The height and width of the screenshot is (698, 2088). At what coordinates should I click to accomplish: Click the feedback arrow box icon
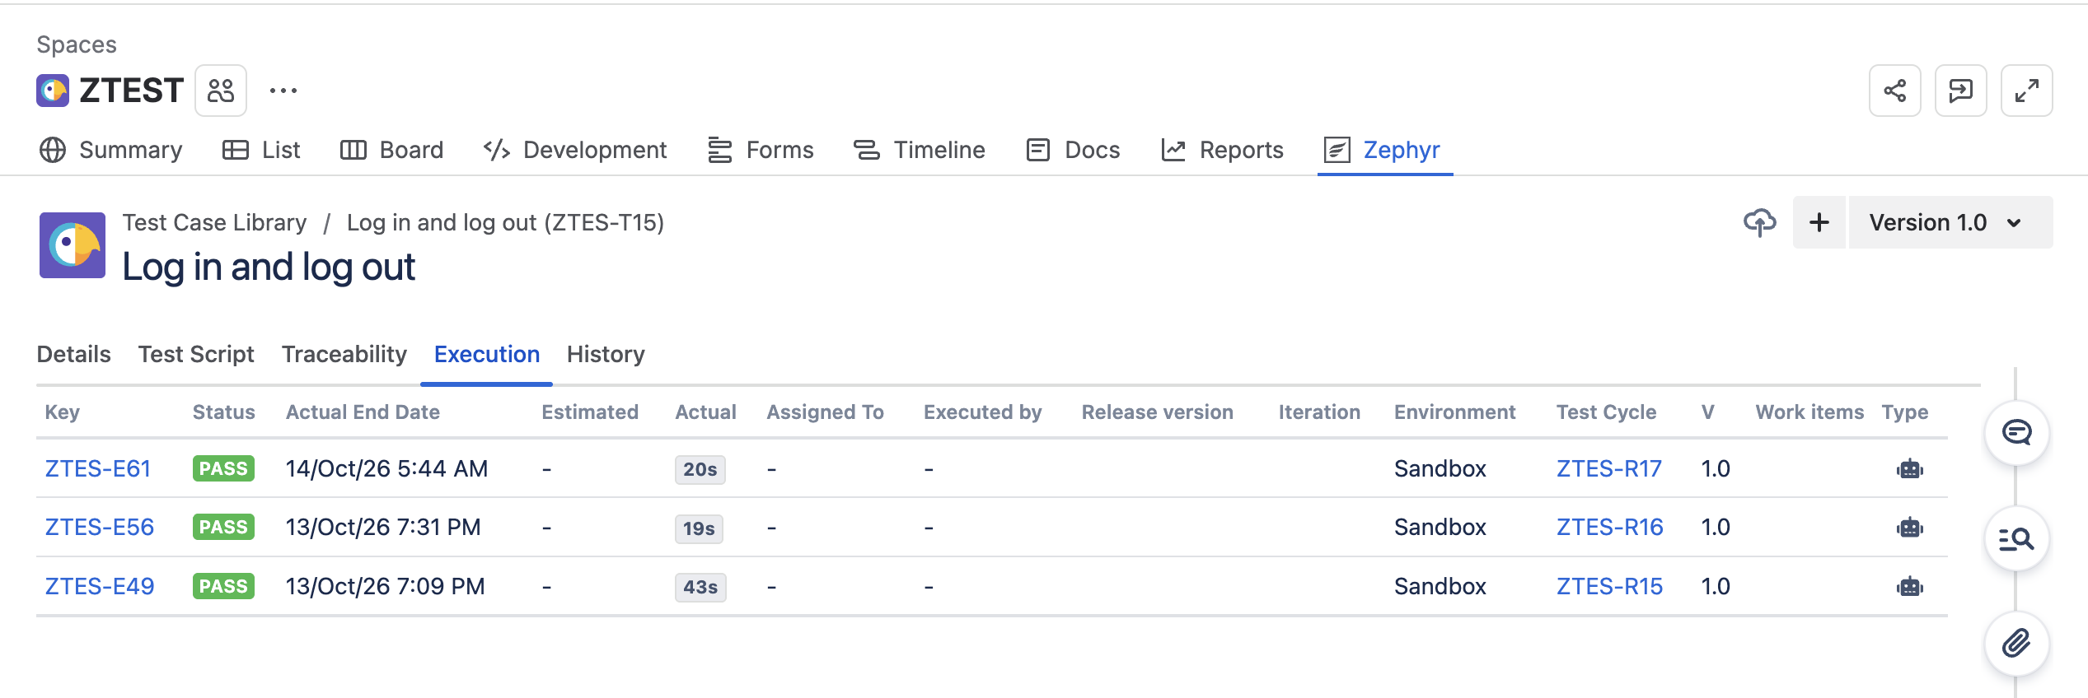1960,91
